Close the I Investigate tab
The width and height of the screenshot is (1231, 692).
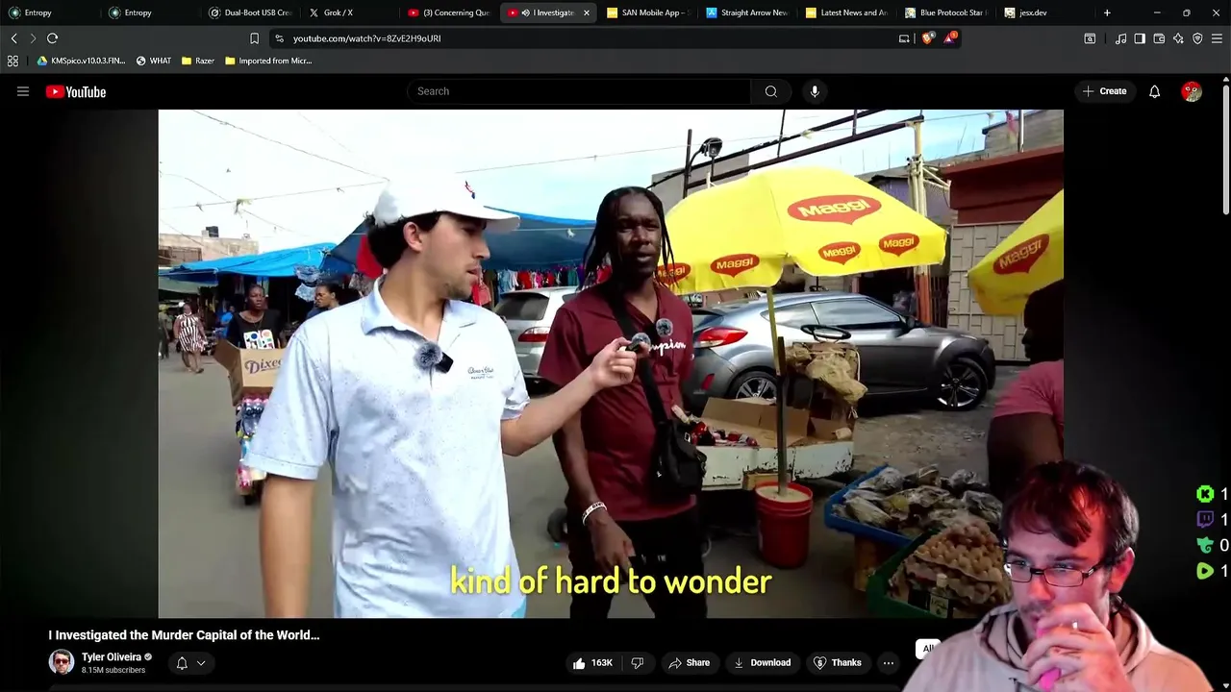[586, 12]
